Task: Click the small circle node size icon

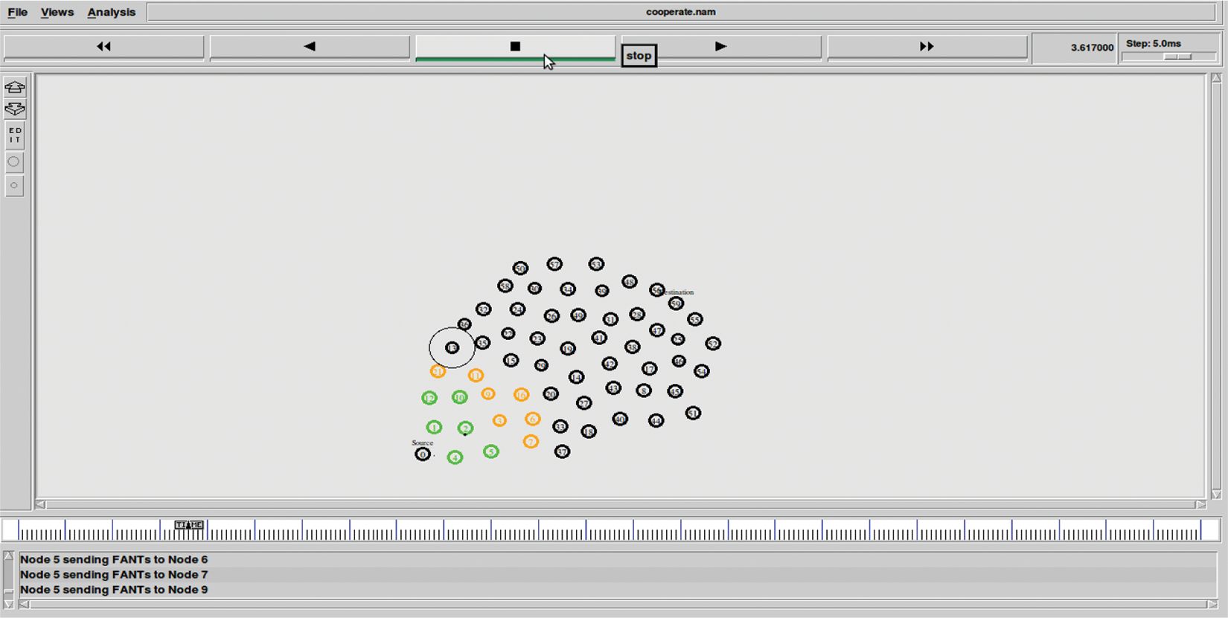Action: [14, 186]
